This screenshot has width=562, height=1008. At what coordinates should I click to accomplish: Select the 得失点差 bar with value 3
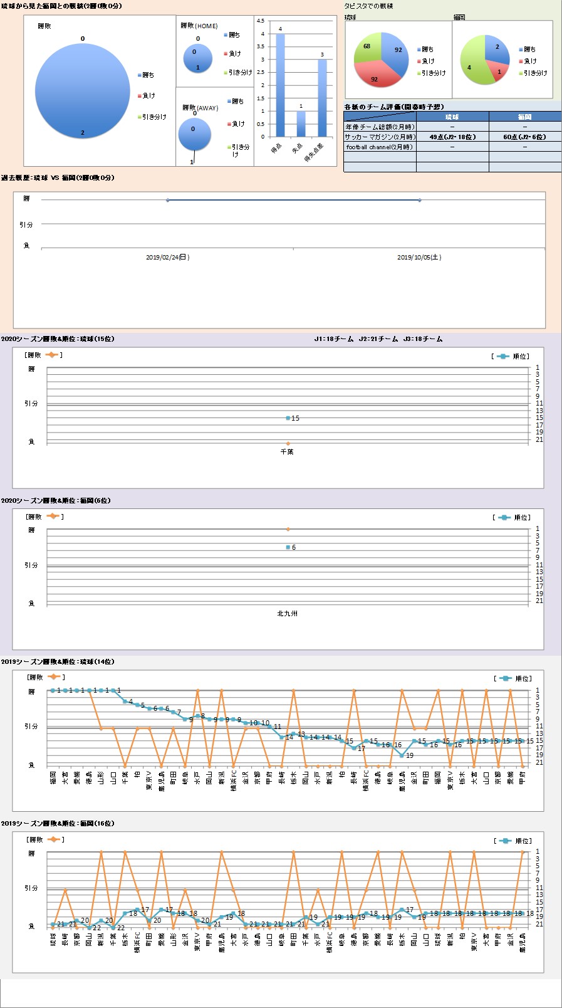coord(322,98)
